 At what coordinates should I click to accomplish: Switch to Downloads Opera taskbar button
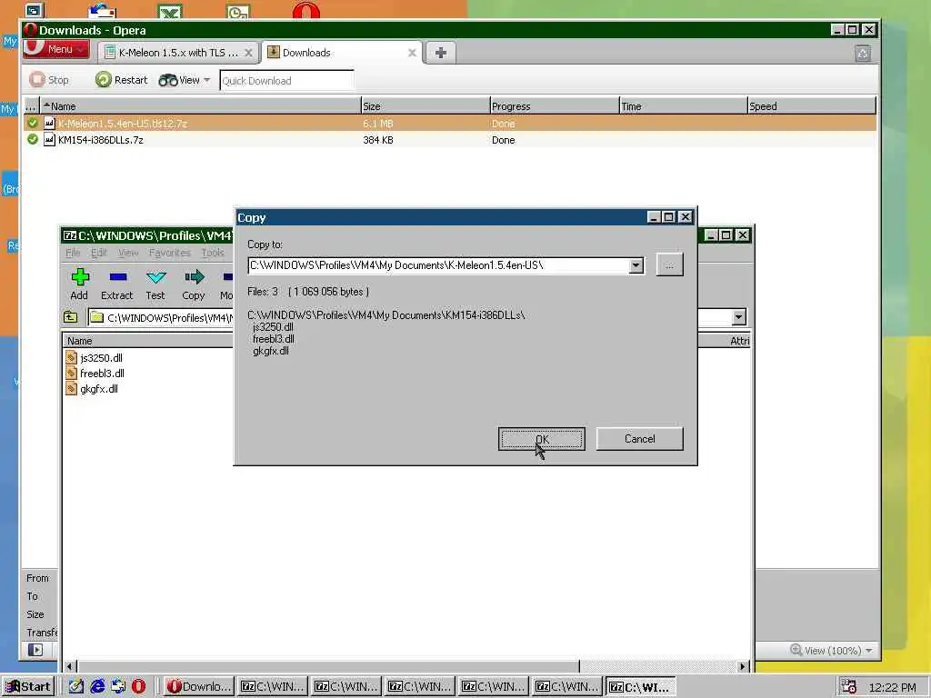tap(197, 687)
